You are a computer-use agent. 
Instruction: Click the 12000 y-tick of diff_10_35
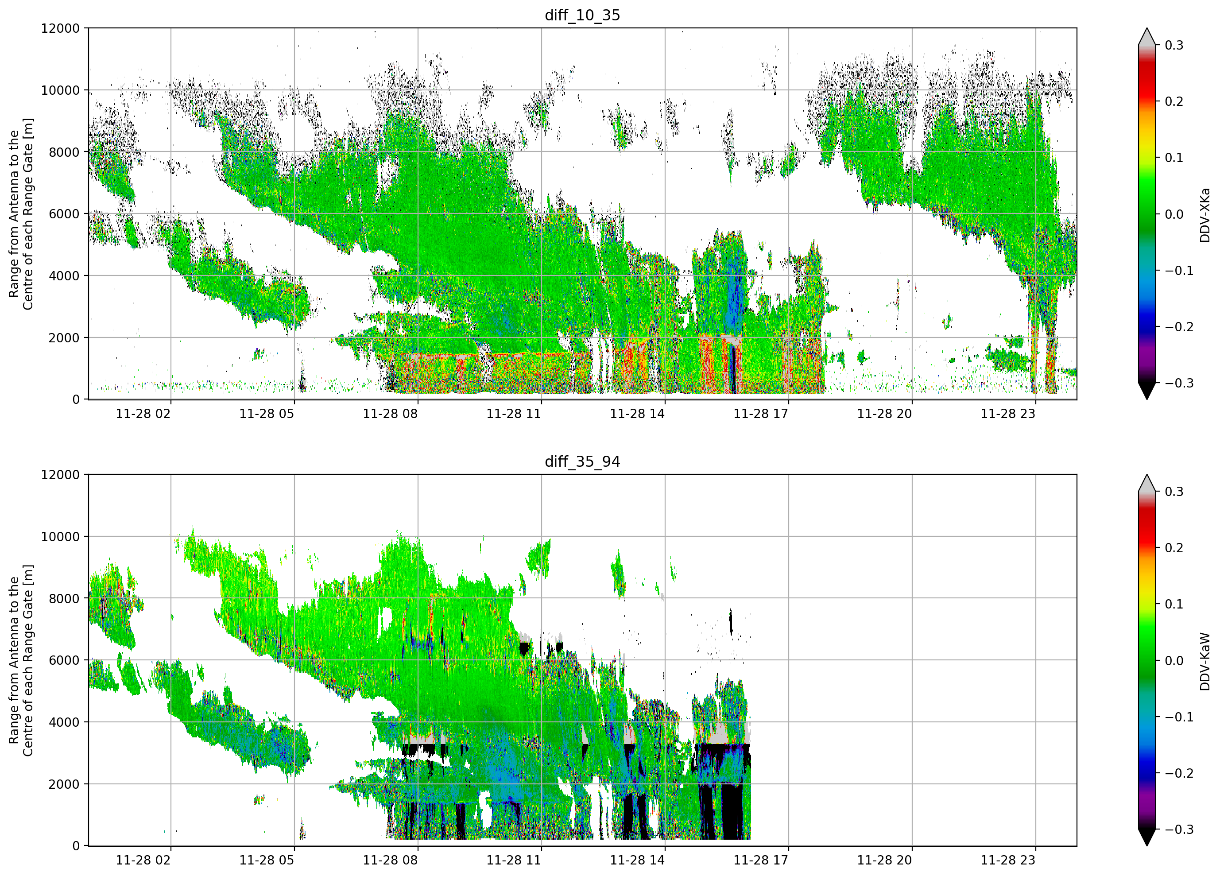tap(60, 28)
